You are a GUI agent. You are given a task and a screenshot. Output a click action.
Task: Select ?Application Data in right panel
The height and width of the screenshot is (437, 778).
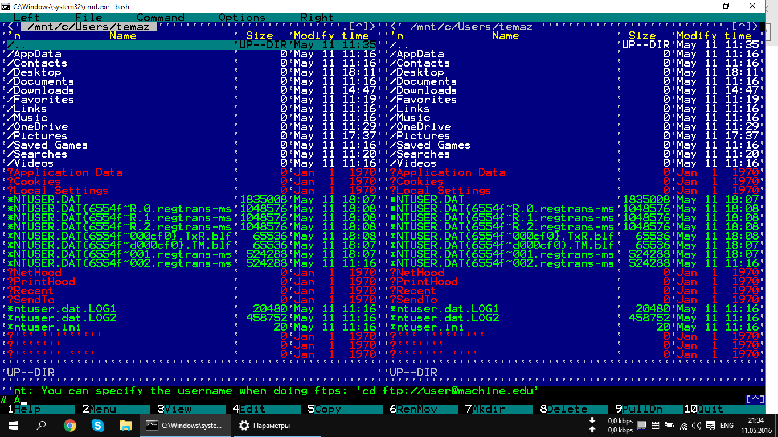(574, 172)
